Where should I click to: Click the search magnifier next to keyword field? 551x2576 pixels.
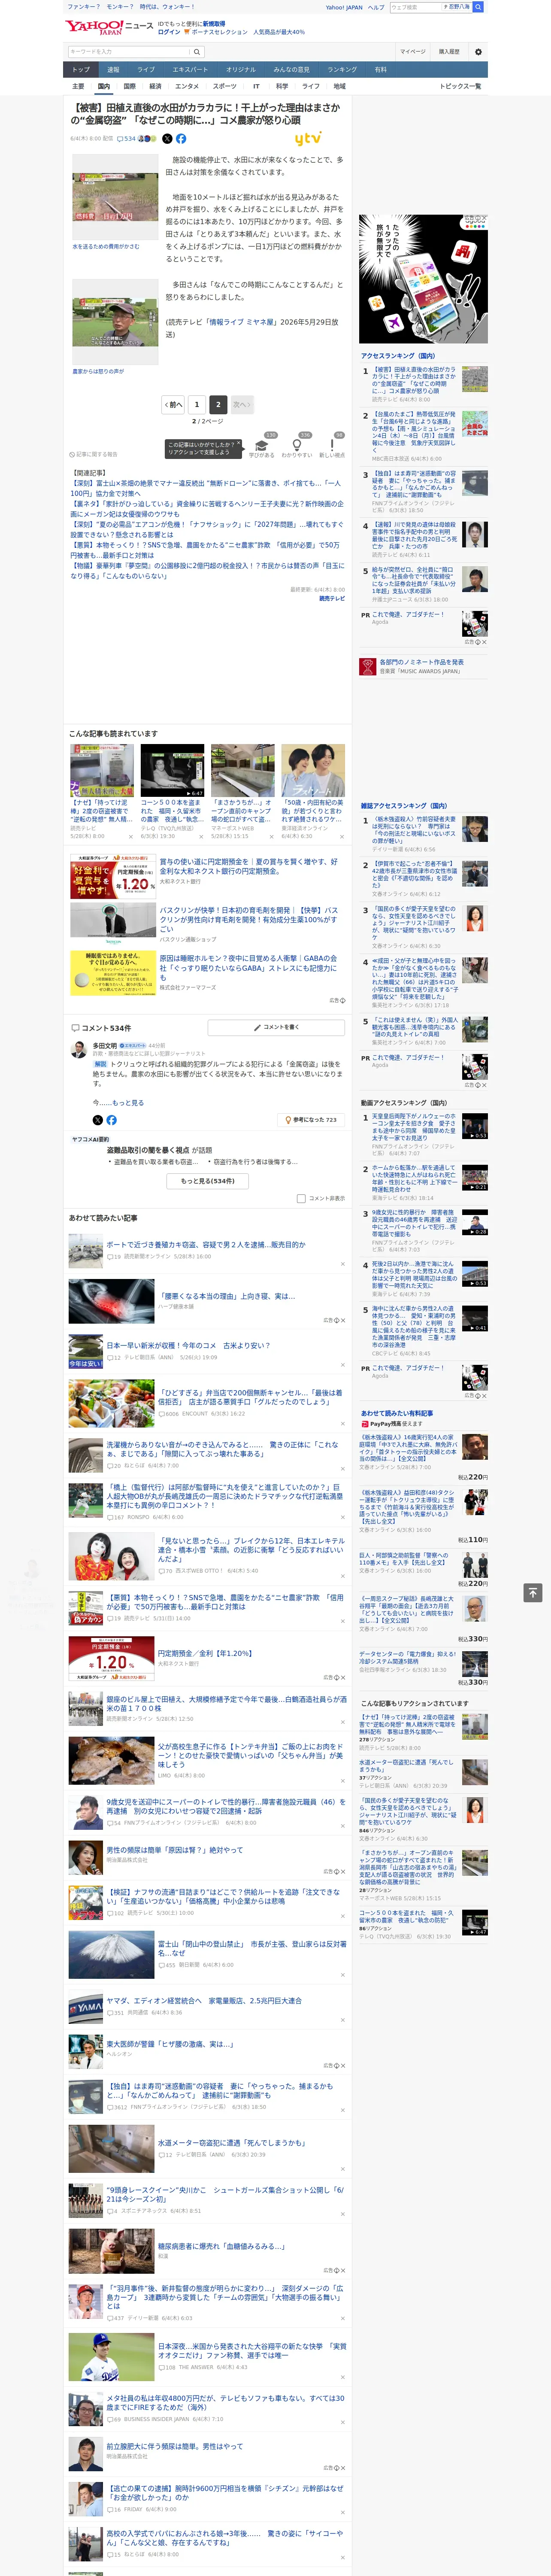[x=197, y=52]
